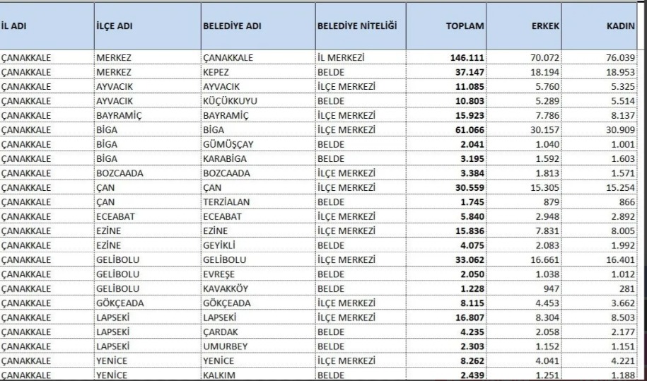Click the BELEDİYE NİTELİĞİ column header
The width and height of the screenshot is (647, 381).
point(358,25)
